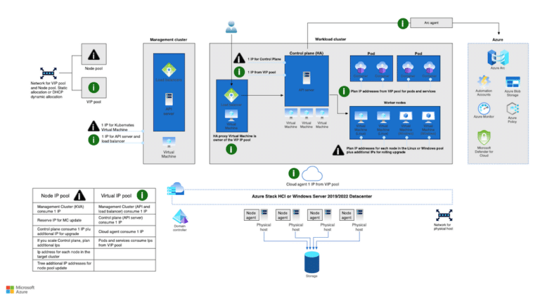Screen dimensions: 540x301
Task: Click the Management cluster title
Action: tap(169, 39)
